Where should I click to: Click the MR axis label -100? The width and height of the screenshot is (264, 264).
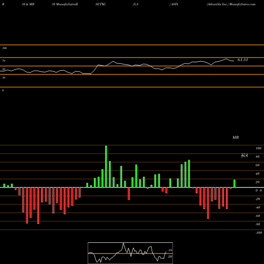(x=258, y=233)
